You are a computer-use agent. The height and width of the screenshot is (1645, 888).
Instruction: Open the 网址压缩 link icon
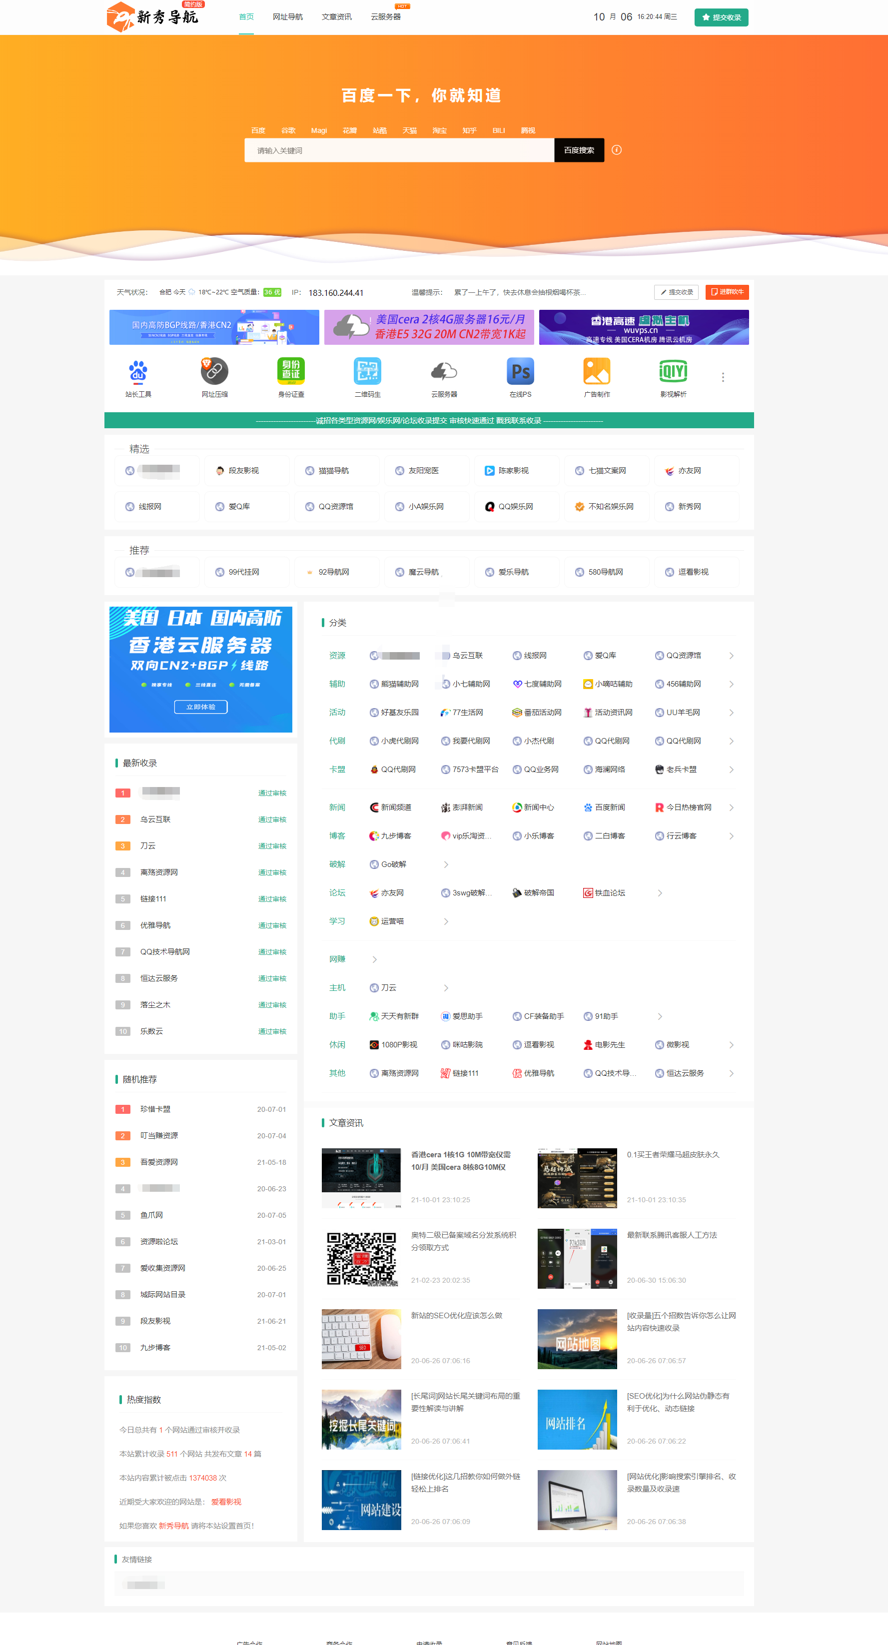[214, 372]
